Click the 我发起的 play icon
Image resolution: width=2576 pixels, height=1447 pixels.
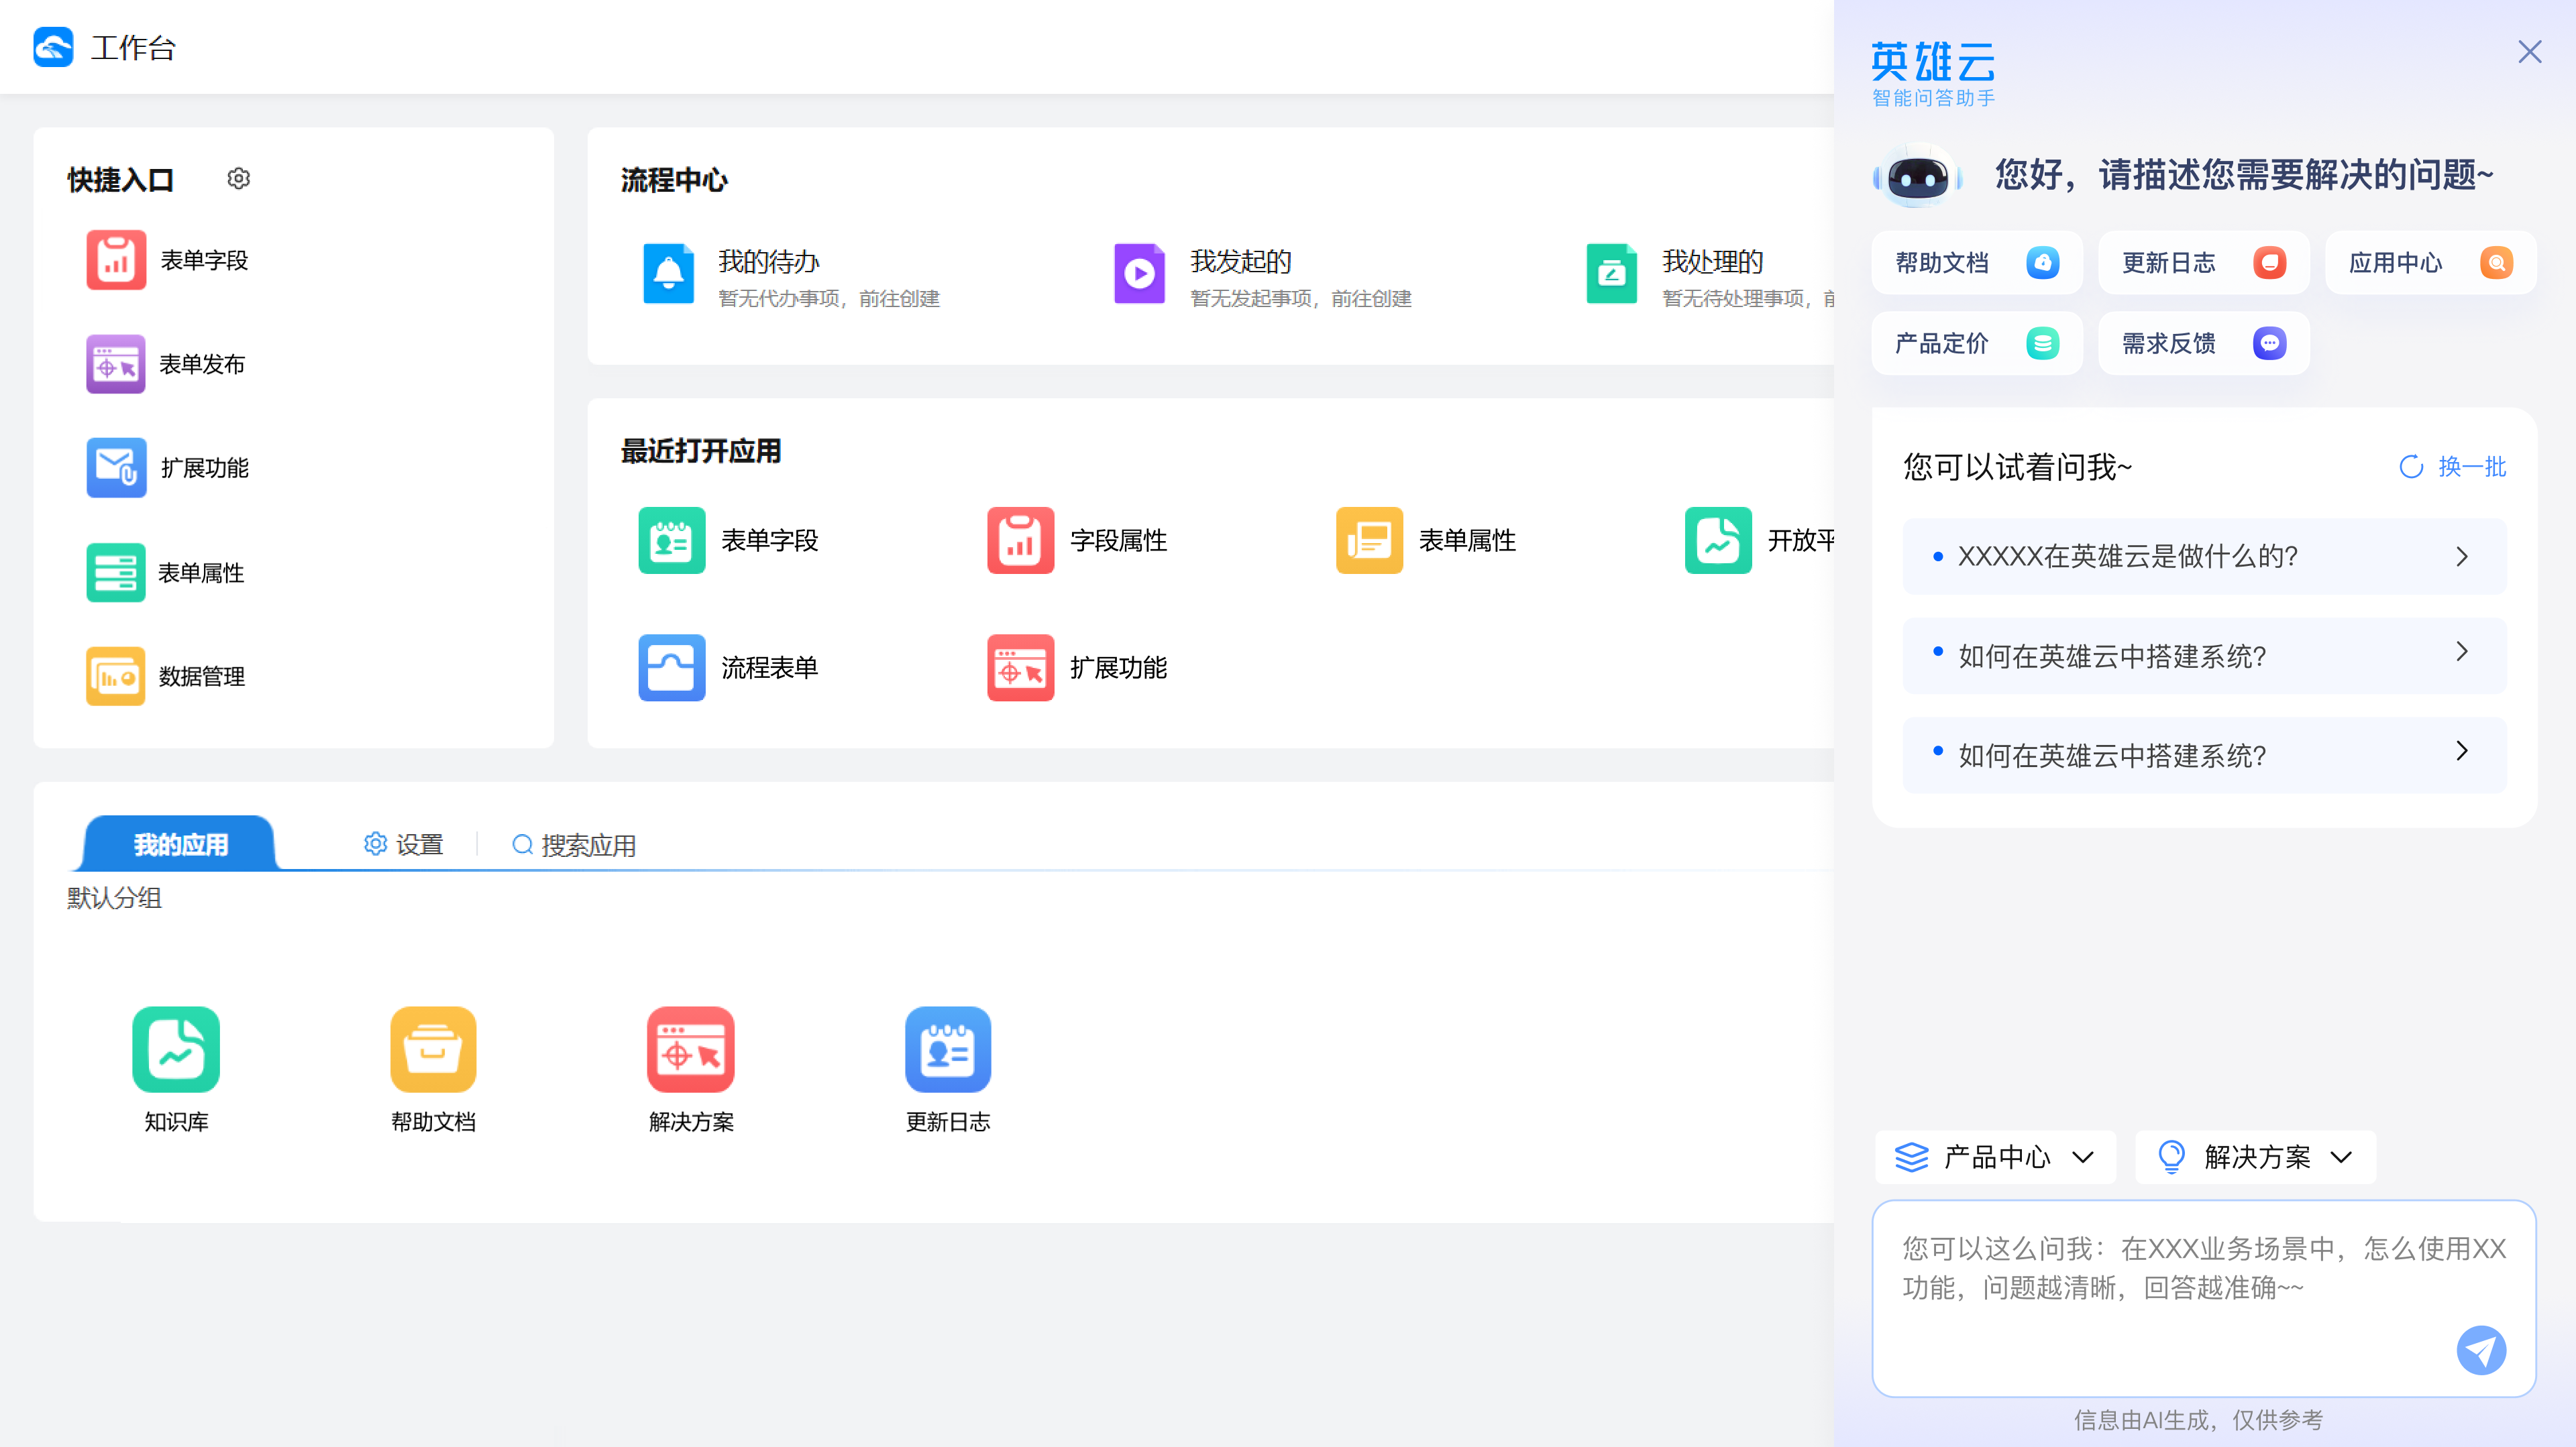[x=1140, y=273]
